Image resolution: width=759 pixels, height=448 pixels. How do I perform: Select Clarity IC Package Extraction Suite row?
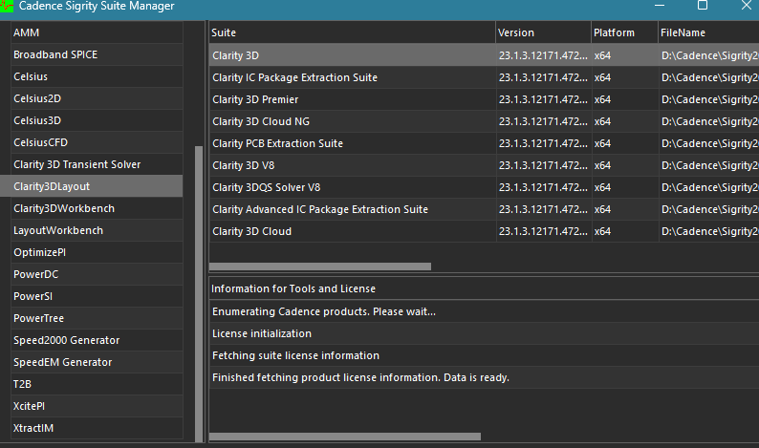484,77
